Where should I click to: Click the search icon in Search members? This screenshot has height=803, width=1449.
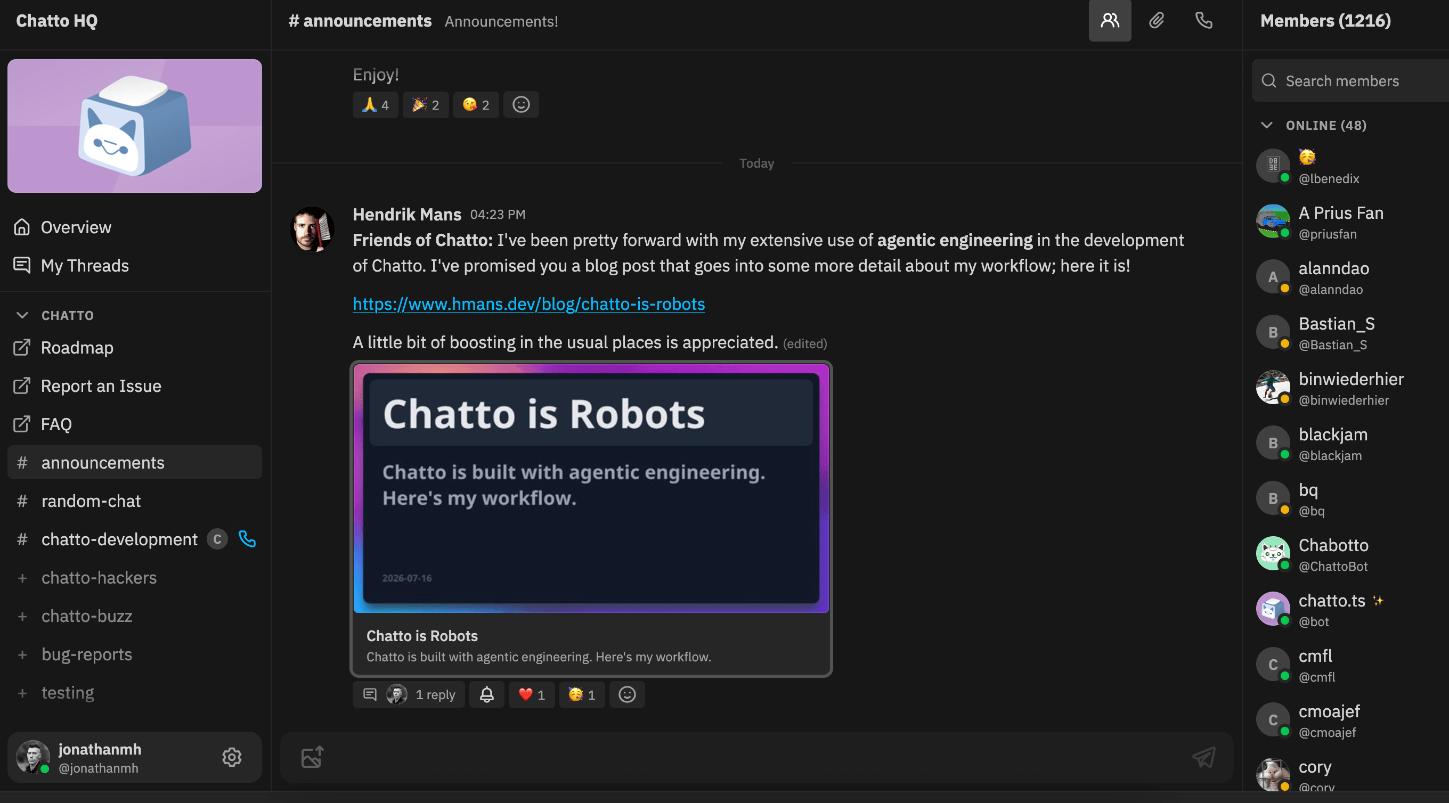click(x=1268, y=80)
